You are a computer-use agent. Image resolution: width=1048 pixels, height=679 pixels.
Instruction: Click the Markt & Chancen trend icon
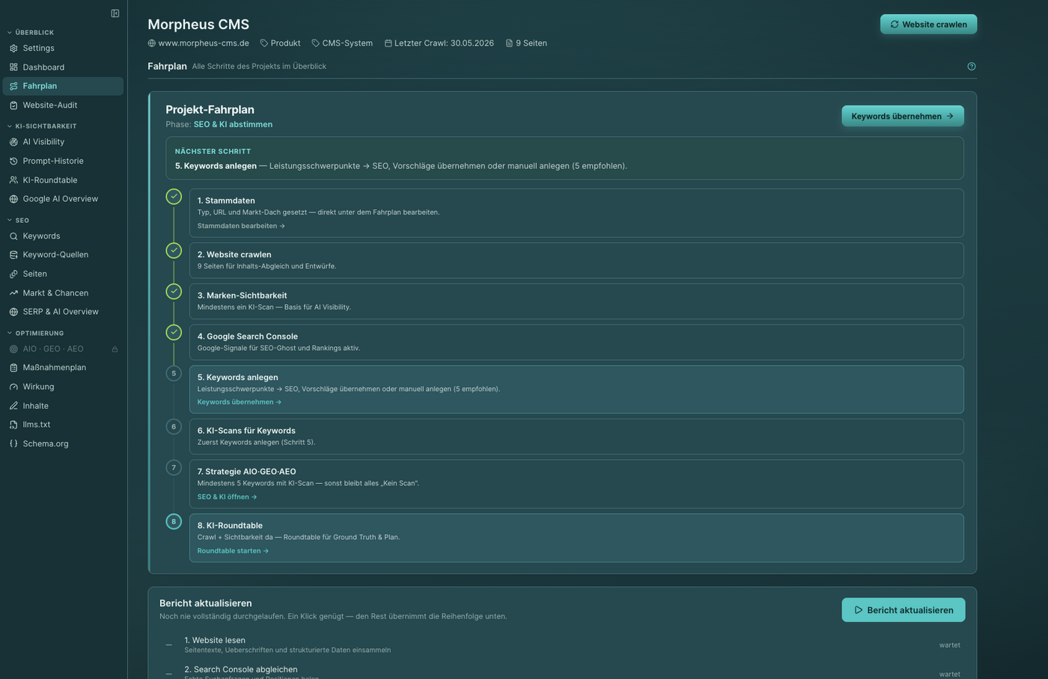click(x=13, y=293)
